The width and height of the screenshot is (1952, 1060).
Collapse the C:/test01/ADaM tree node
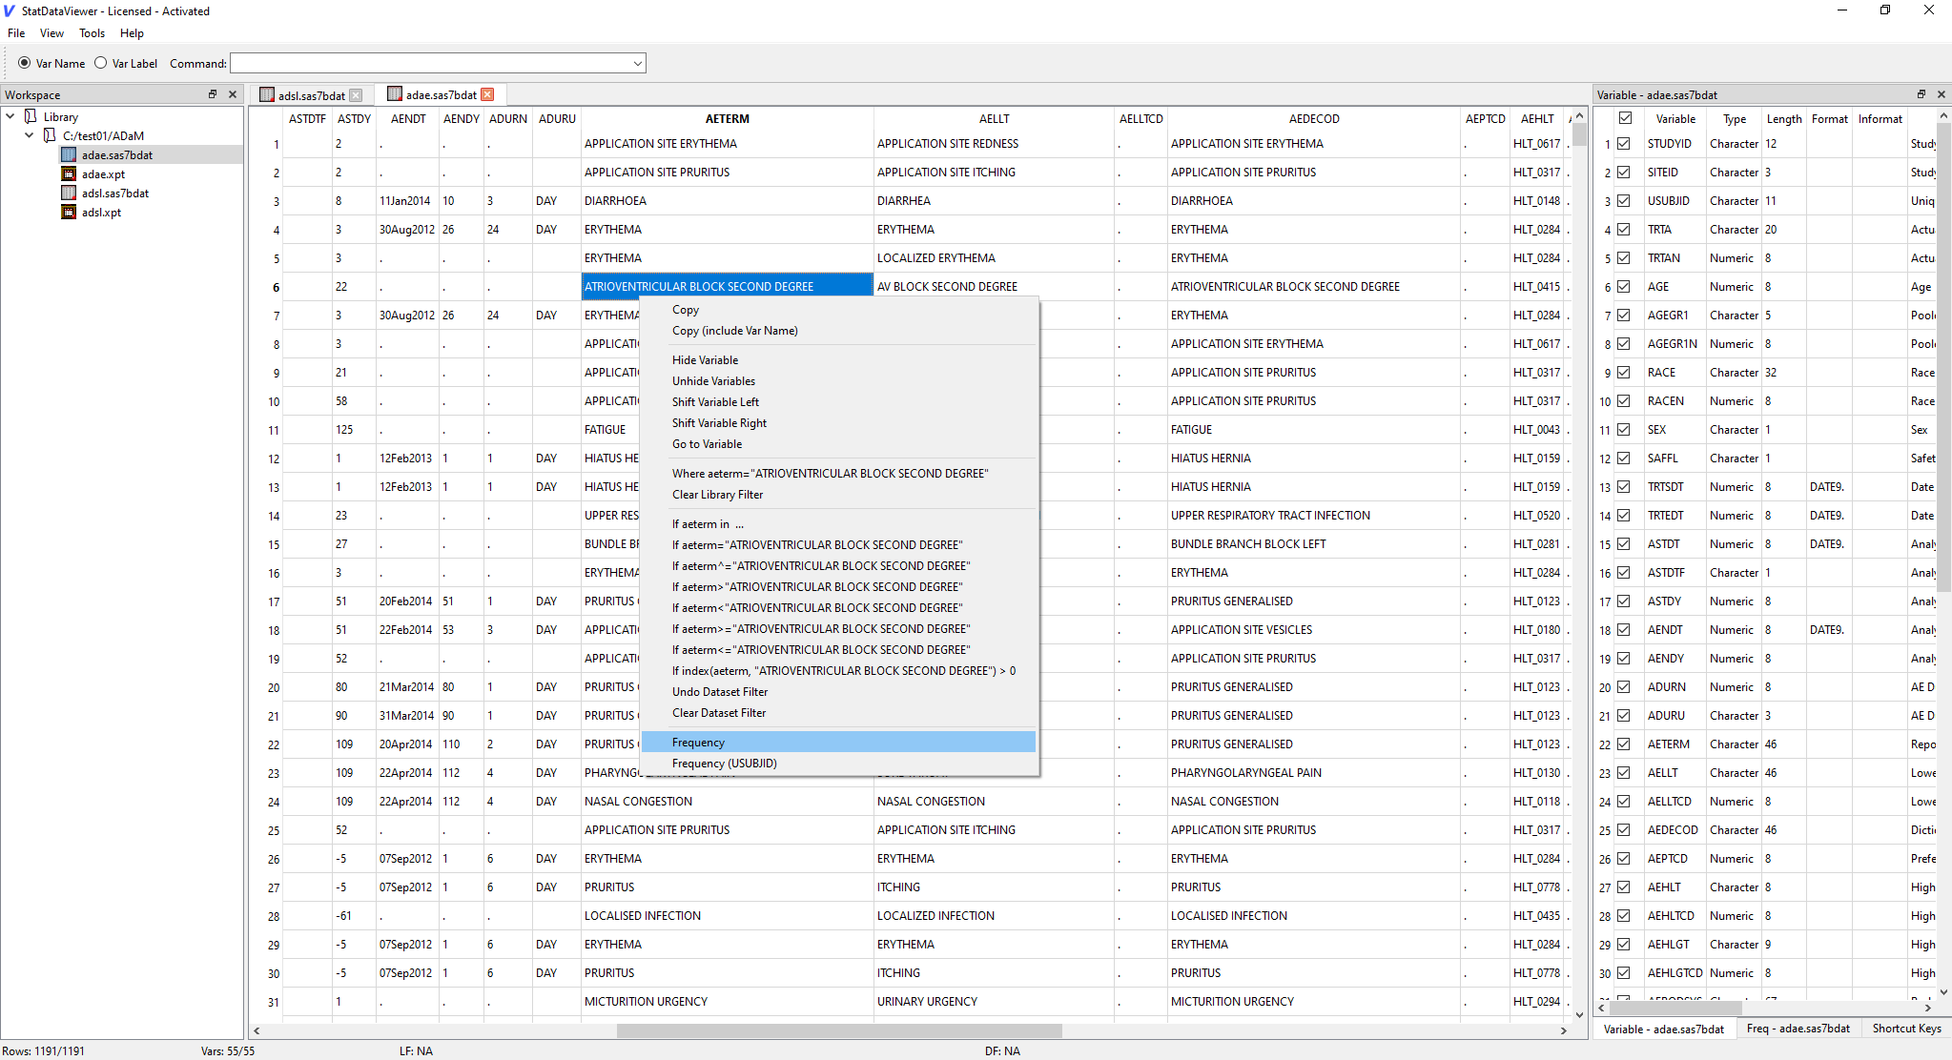[30, 135]
